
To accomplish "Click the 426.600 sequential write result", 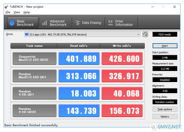I will click(122, 58).
